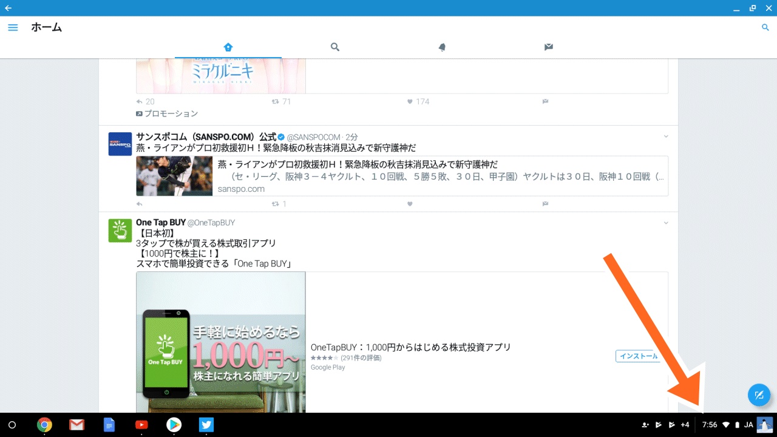Open search via top-right magnifier icon
This screenshot has height=437, width=777.
point(765,27)
